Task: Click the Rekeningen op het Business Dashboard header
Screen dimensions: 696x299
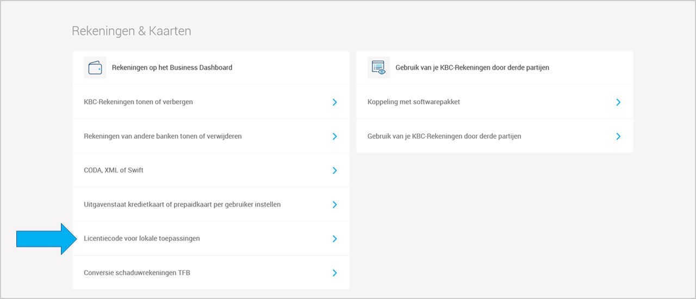Action: pyautogui.click(x=172, y=67)
